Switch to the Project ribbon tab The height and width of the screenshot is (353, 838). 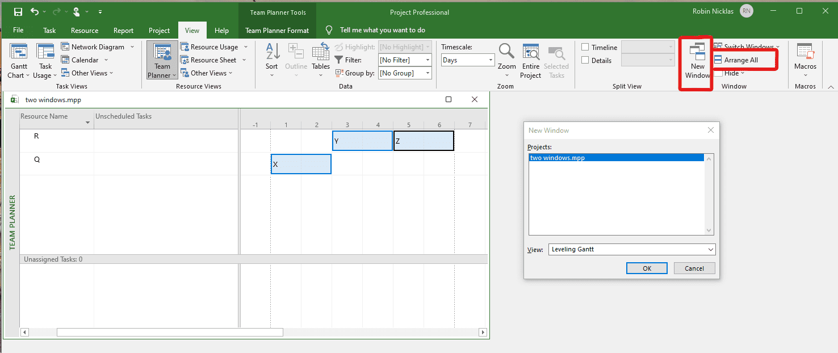pyautogui.click(x=159, y=30)
